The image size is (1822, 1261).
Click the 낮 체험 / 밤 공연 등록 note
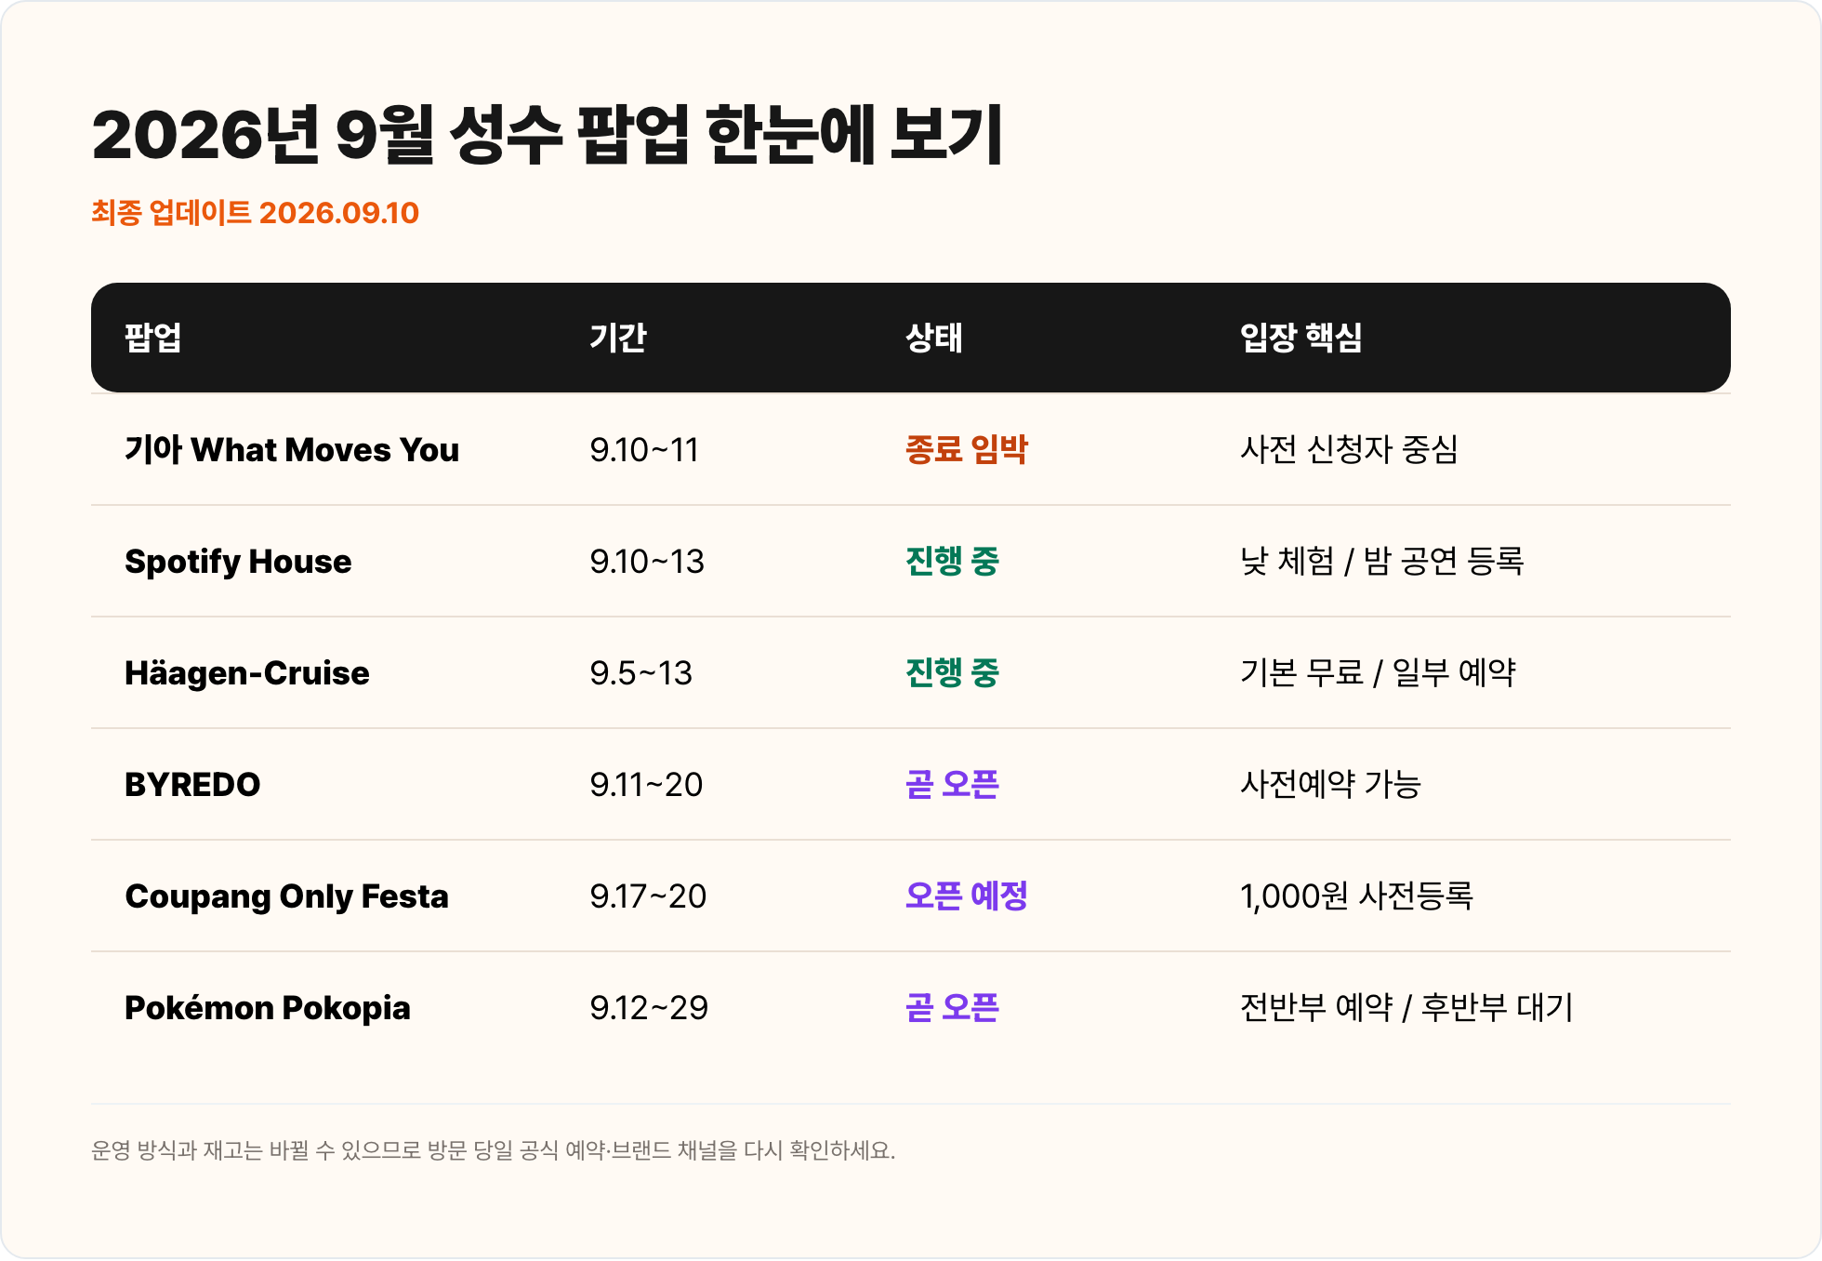point(1382,562)
